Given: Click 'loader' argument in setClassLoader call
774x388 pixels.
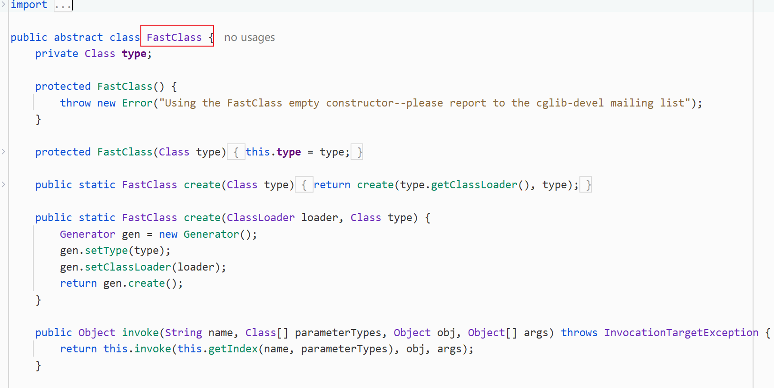Looking at the screenshot, I should pyautogui.click(x=196, y=267).
